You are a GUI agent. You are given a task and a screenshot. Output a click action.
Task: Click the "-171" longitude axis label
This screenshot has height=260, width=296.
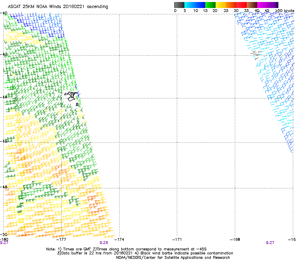tap(177, 240)
